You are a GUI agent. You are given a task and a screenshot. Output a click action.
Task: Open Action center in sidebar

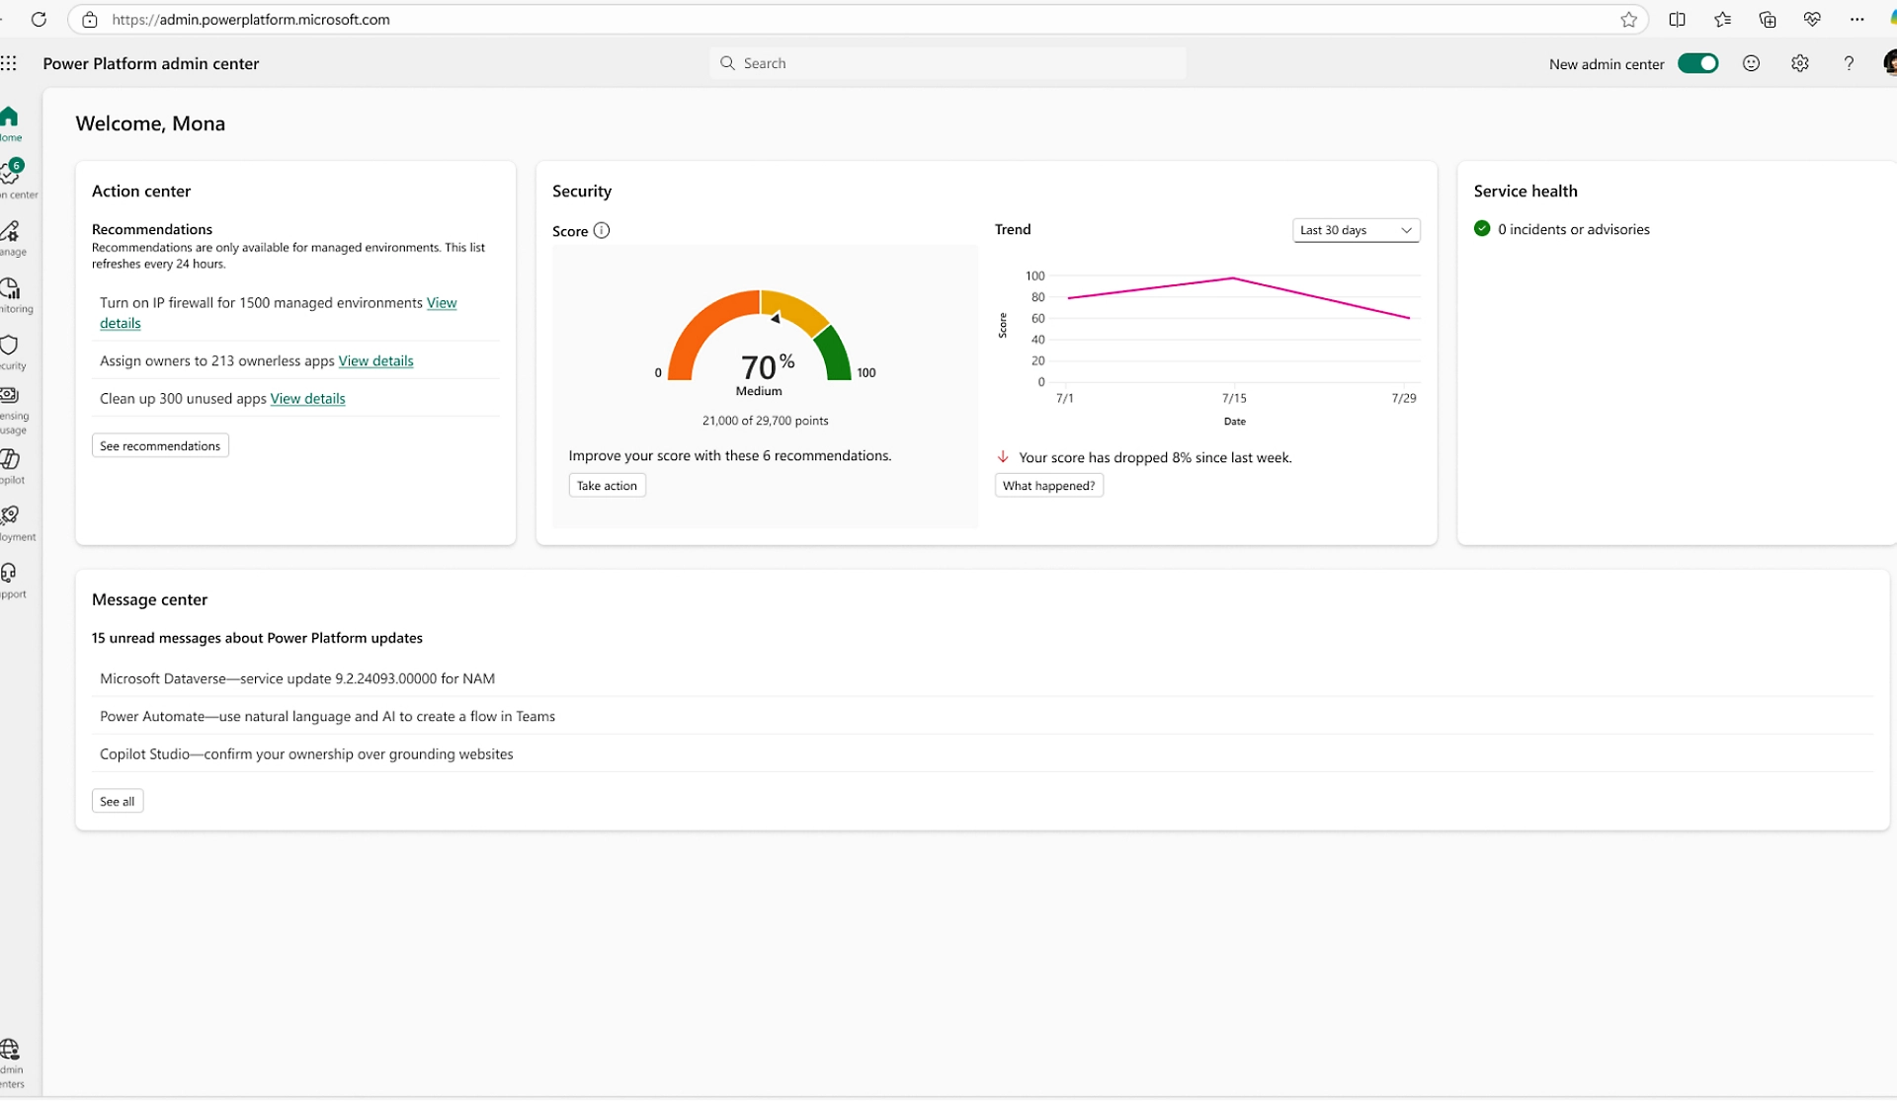click(x=11, y=176)
